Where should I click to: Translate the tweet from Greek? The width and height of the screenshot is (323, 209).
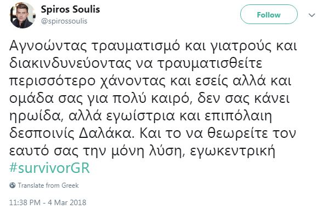(x=48, y=185)
